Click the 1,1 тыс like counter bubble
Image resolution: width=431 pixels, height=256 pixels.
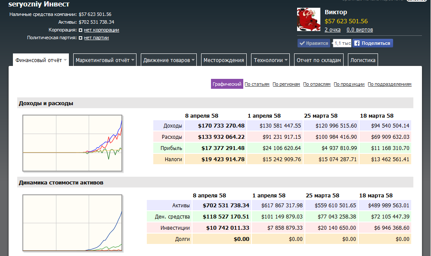pos(342,43)
